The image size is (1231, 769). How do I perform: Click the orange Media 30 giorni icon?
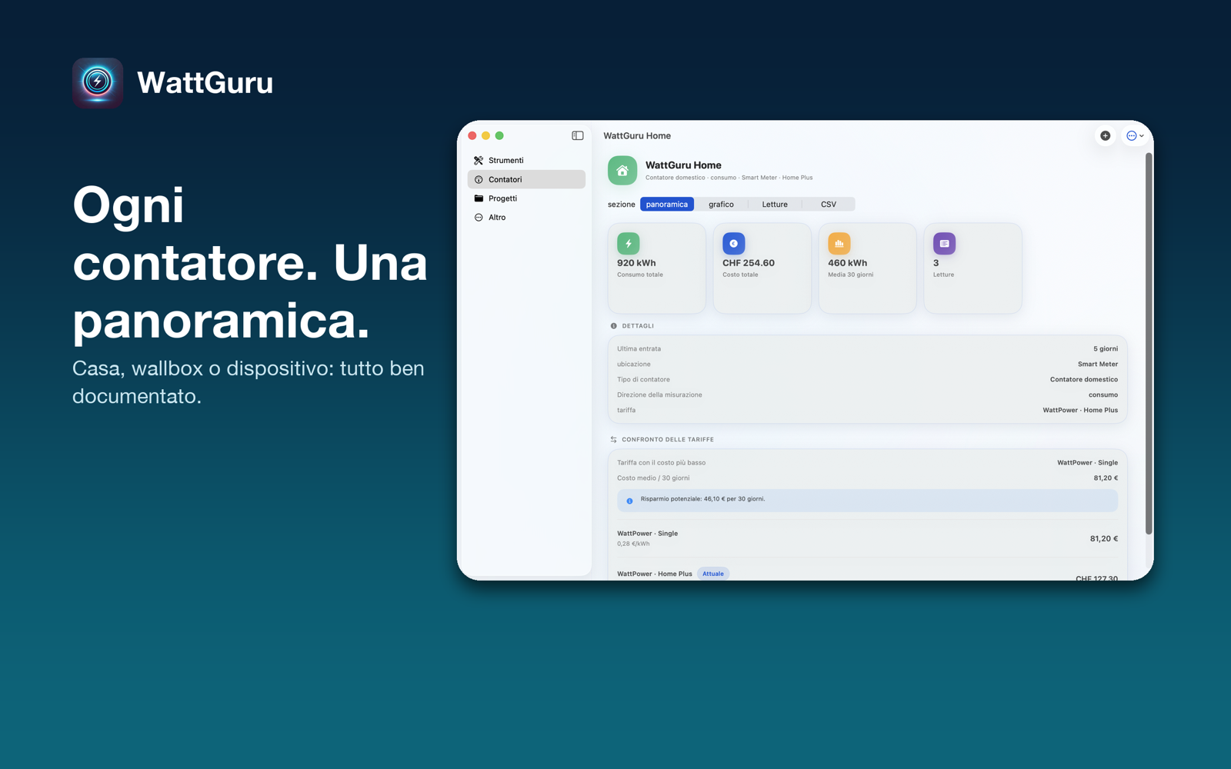tap(839, 244)
